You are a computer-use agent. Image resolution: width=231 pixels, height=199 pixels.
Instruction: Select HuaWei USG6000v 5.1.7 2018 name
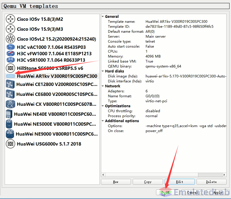coord(49,144)
